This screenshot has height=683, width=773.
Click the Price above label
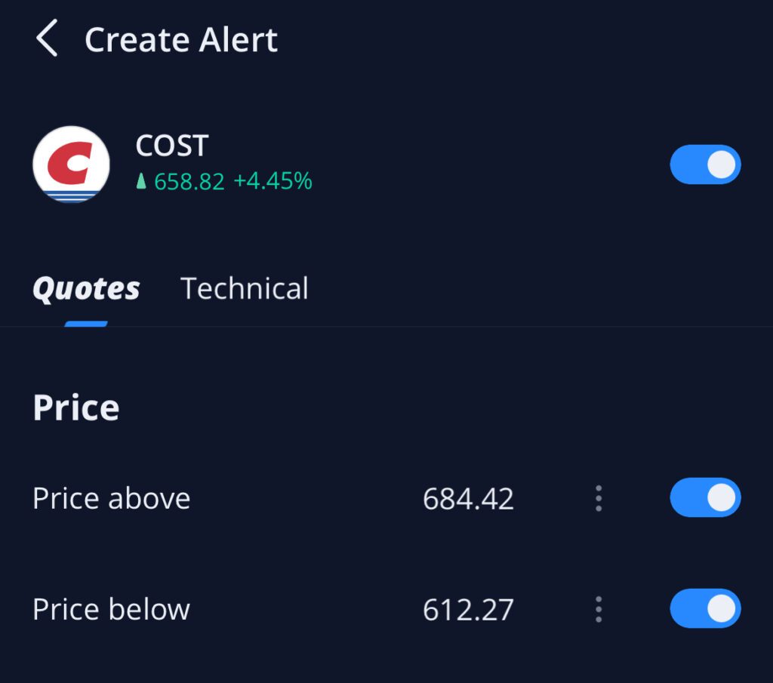(x=112, y=499)
